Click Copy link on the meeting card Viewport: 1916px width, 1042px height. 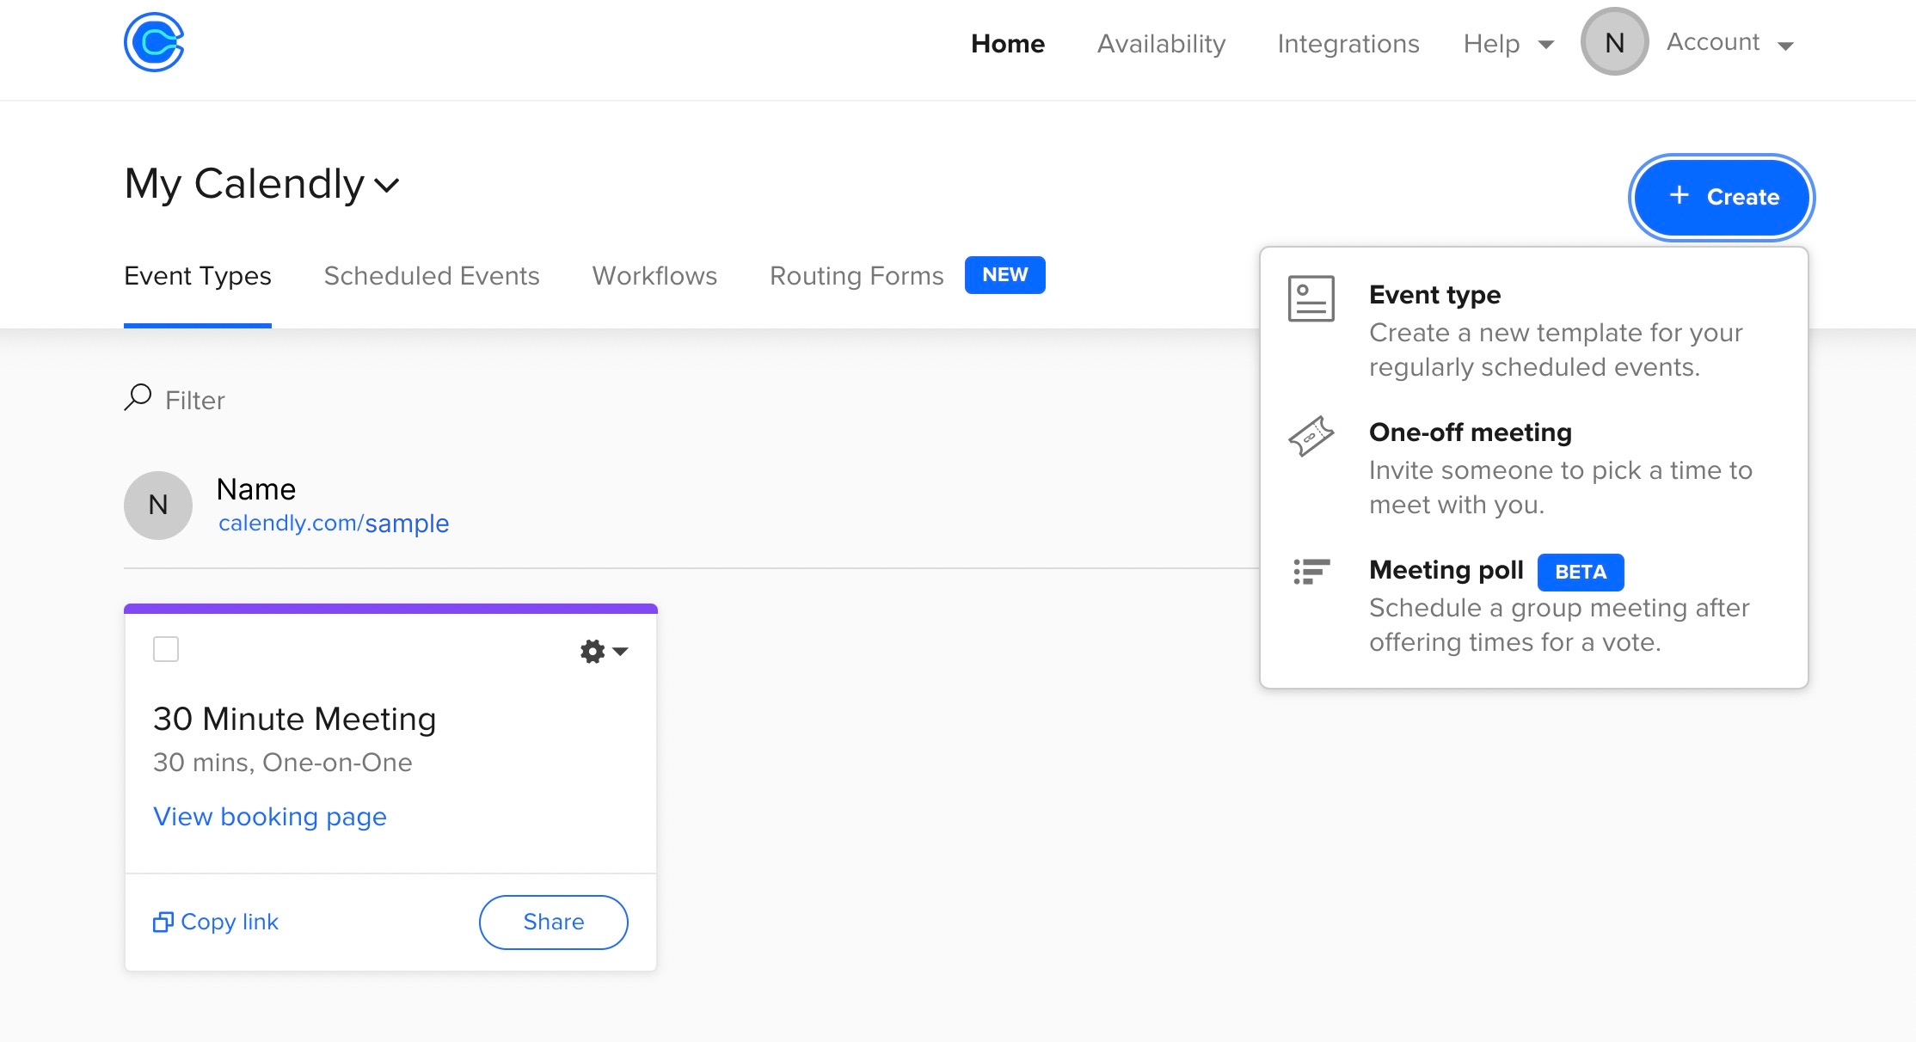coord(216,922)
